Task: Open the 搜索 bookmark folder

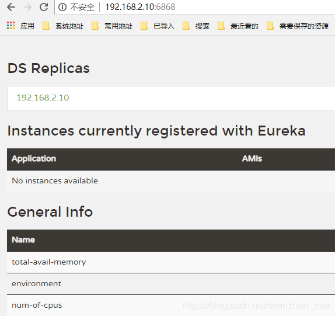Action: coord(196,26)
